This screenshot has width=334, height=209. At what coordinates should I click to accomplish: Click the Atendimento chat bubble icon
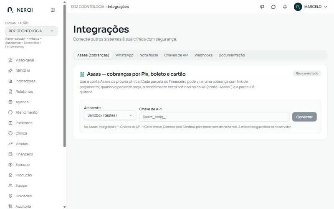click(x=10, y=112)
